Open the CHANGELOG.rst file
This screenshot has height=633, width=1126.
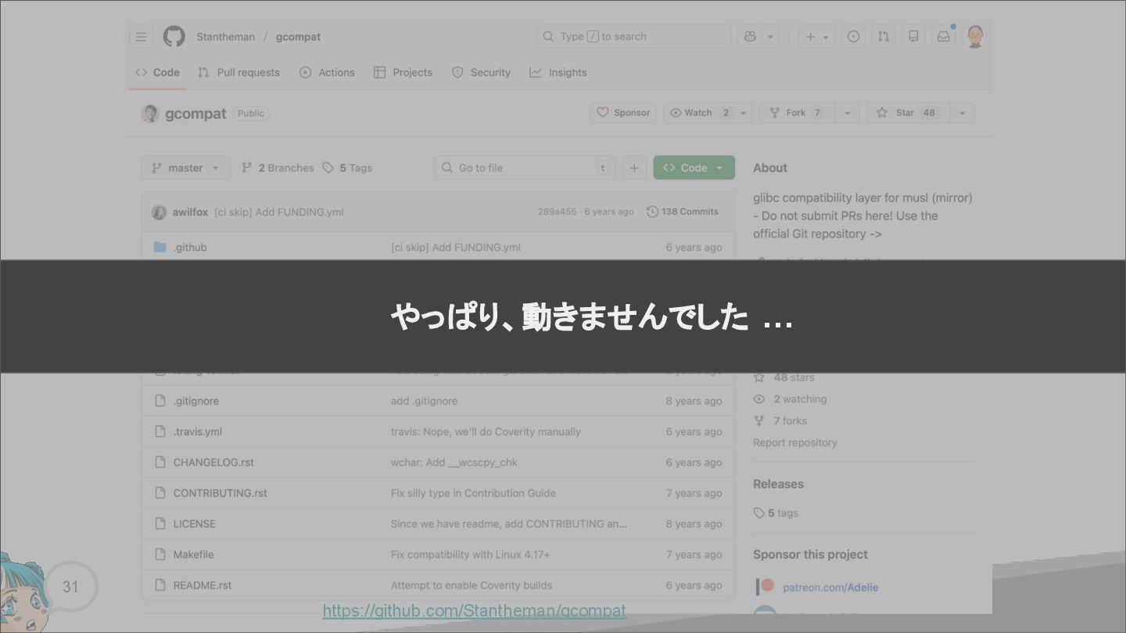(x=213, y=462)
